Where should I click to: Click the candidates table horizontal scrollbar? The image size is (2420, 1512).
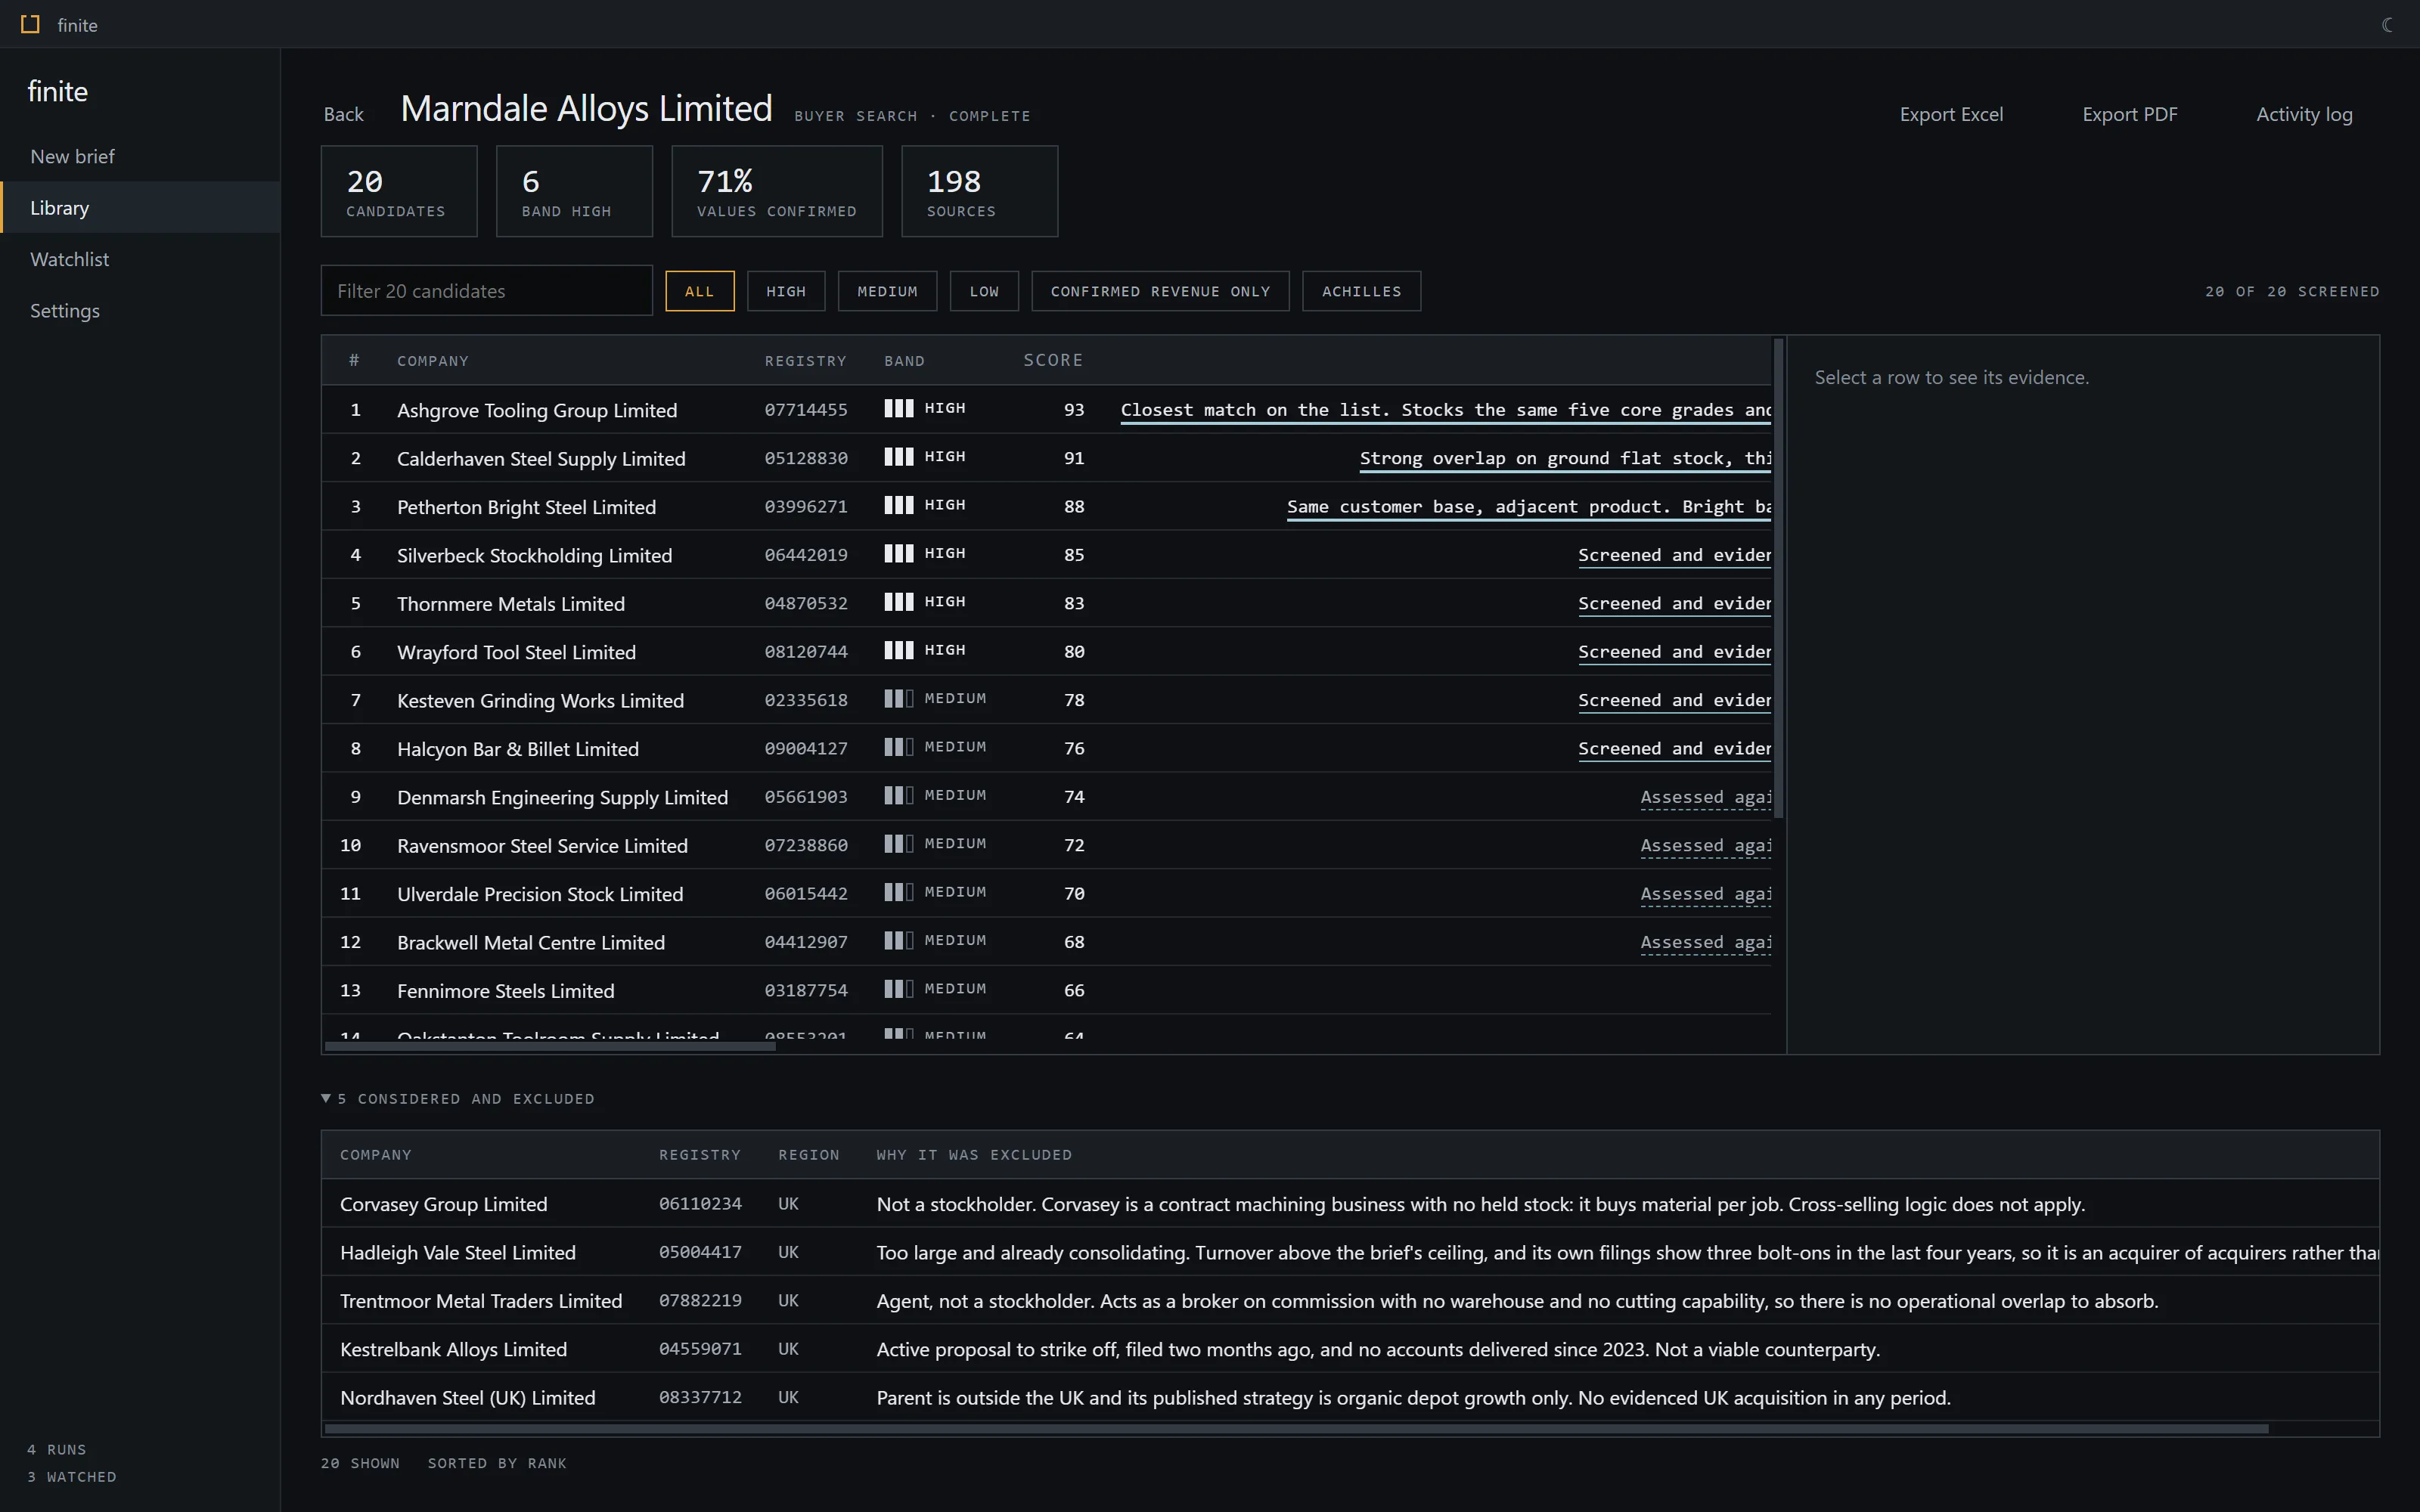pos(549,1046)
